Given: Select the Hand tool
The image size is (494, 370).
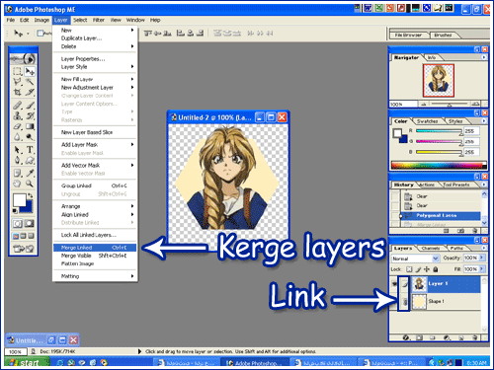Looking at the screenshot, I should (17, 184).
